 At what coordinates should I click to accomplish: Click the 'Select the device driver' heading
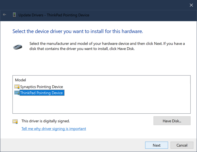[78, 31]
